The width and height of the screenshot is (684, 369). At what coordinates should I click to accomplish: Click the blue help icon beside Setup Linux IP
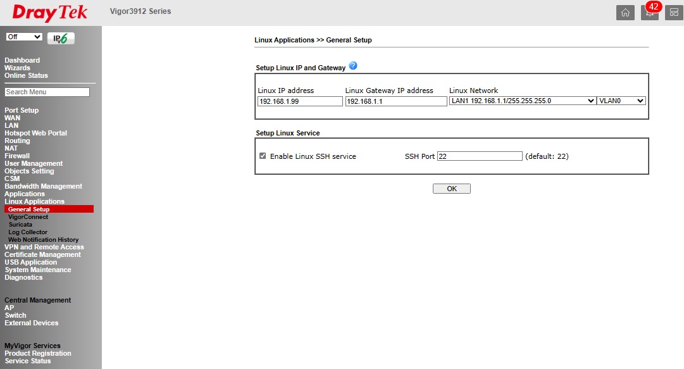tap(353, 66)
